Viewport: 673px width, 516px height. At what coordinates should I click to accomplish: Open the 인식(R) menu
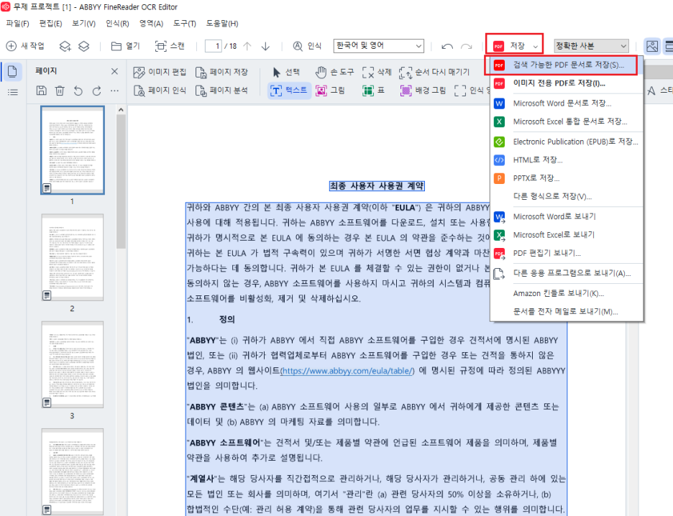pyautogui.click(x=117, y=24)
